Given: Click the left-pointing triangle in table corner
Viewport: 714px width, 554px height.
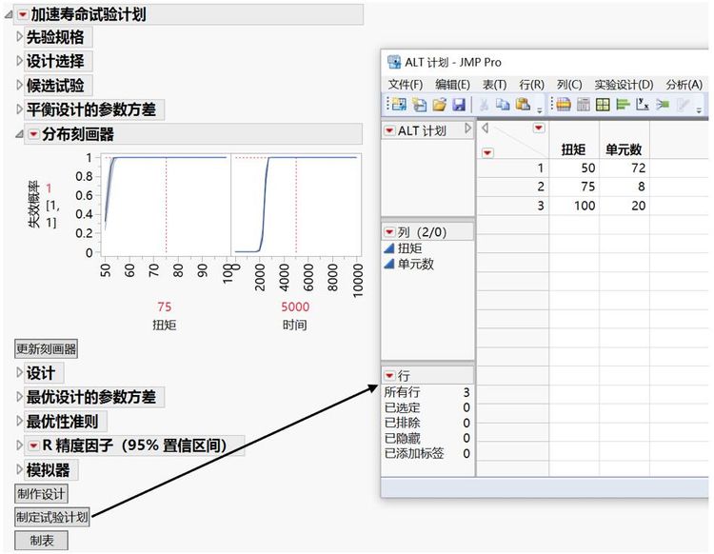Looking at the screenshot, I should coord(485,128).
